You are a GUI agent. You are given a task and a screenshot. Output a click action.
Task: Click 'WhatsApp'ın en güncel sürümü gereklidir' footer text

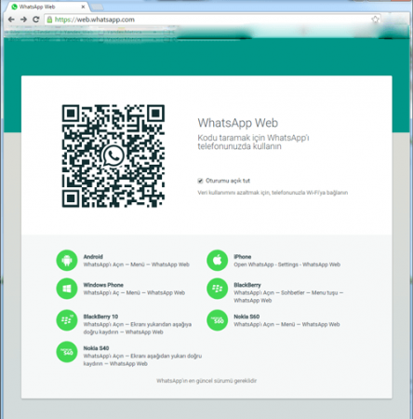206,381
